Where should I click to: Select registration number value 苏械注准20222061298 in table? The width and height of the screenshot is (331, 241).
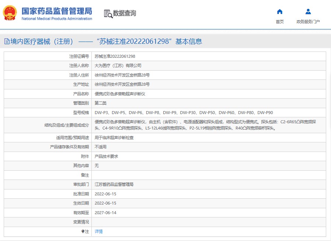tap(115, 56)
